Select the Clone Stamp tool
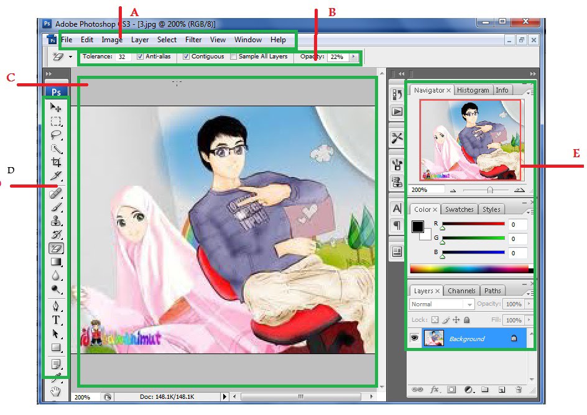The image size is (587, 415). tap(56, 221)
